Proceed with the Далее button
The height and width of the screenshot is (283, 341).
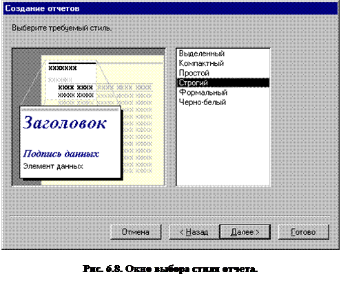click(245, 232)
